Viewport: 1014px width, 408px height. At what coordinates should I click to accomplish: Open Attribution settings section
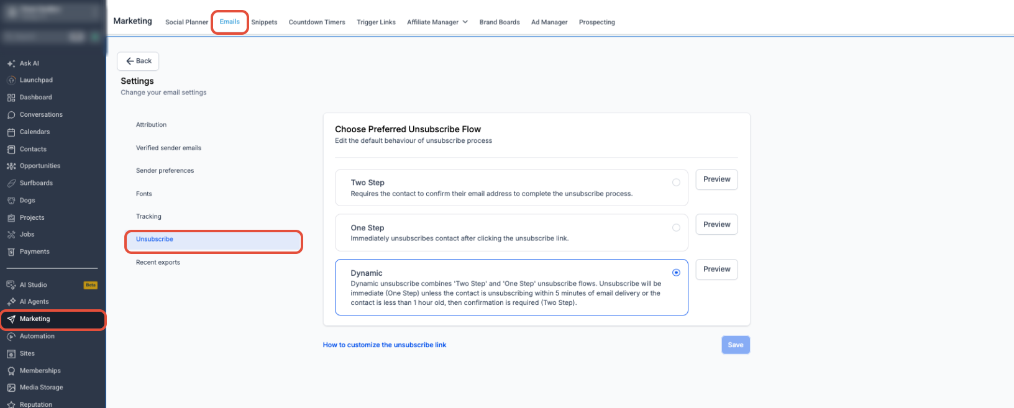click(152, 125)
